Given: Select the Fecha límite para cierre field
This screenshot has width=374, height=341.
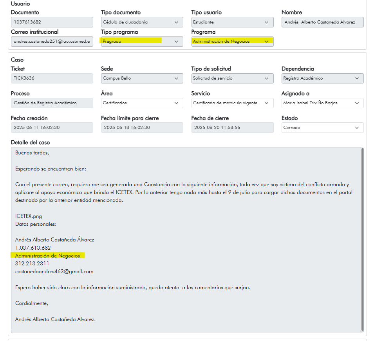Looking at the screenshot, I should [x=142, y=127].
